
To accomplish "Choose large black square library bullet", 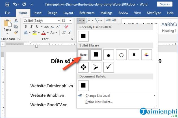I will pos(96,55).
